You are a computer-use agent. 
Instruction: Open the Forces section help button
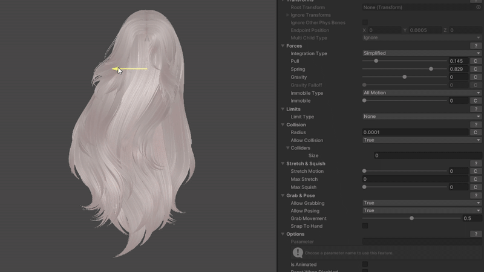tap(477, 46)
